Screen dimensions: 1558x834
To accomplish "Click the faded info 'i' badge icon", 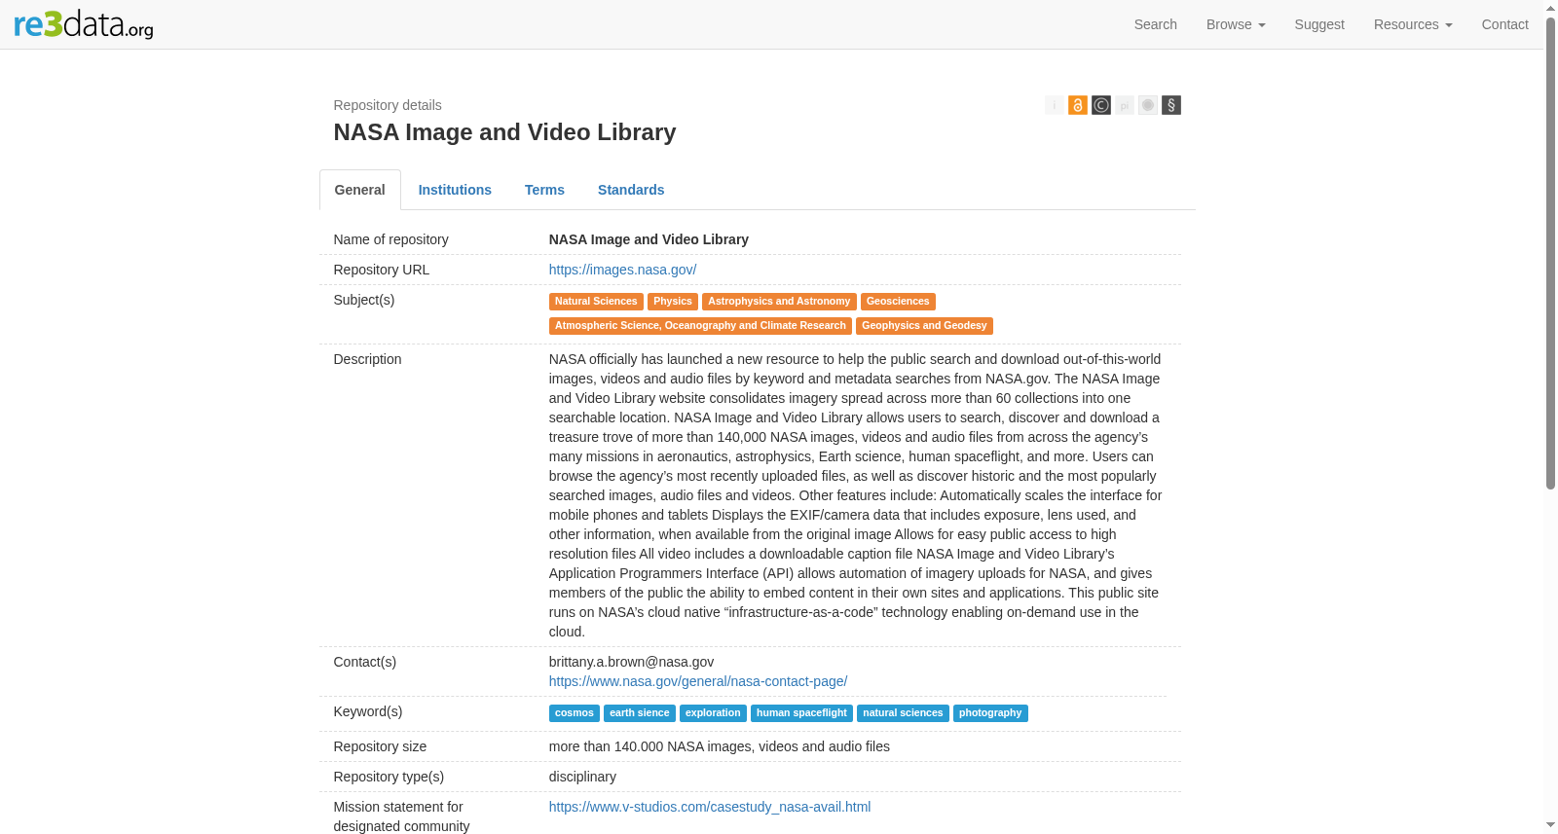I will (x=1055, y=105).
